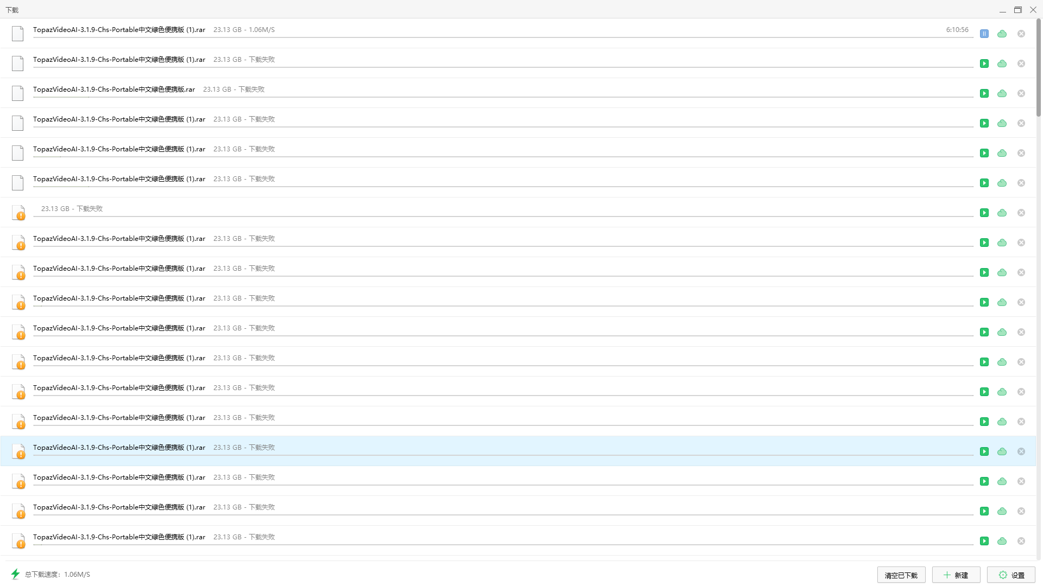Click the cloud icon for the file without "(1)" in its name
This screenshot has width=1043, height=586.
(1002, 93)
